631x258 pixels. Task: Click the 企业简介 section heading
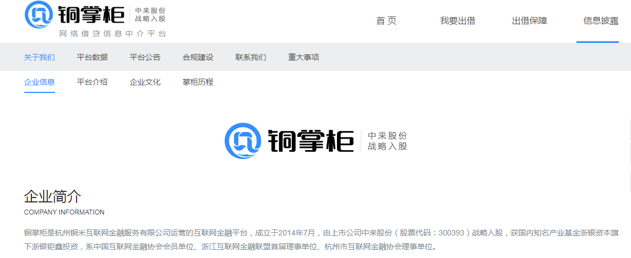52,197
